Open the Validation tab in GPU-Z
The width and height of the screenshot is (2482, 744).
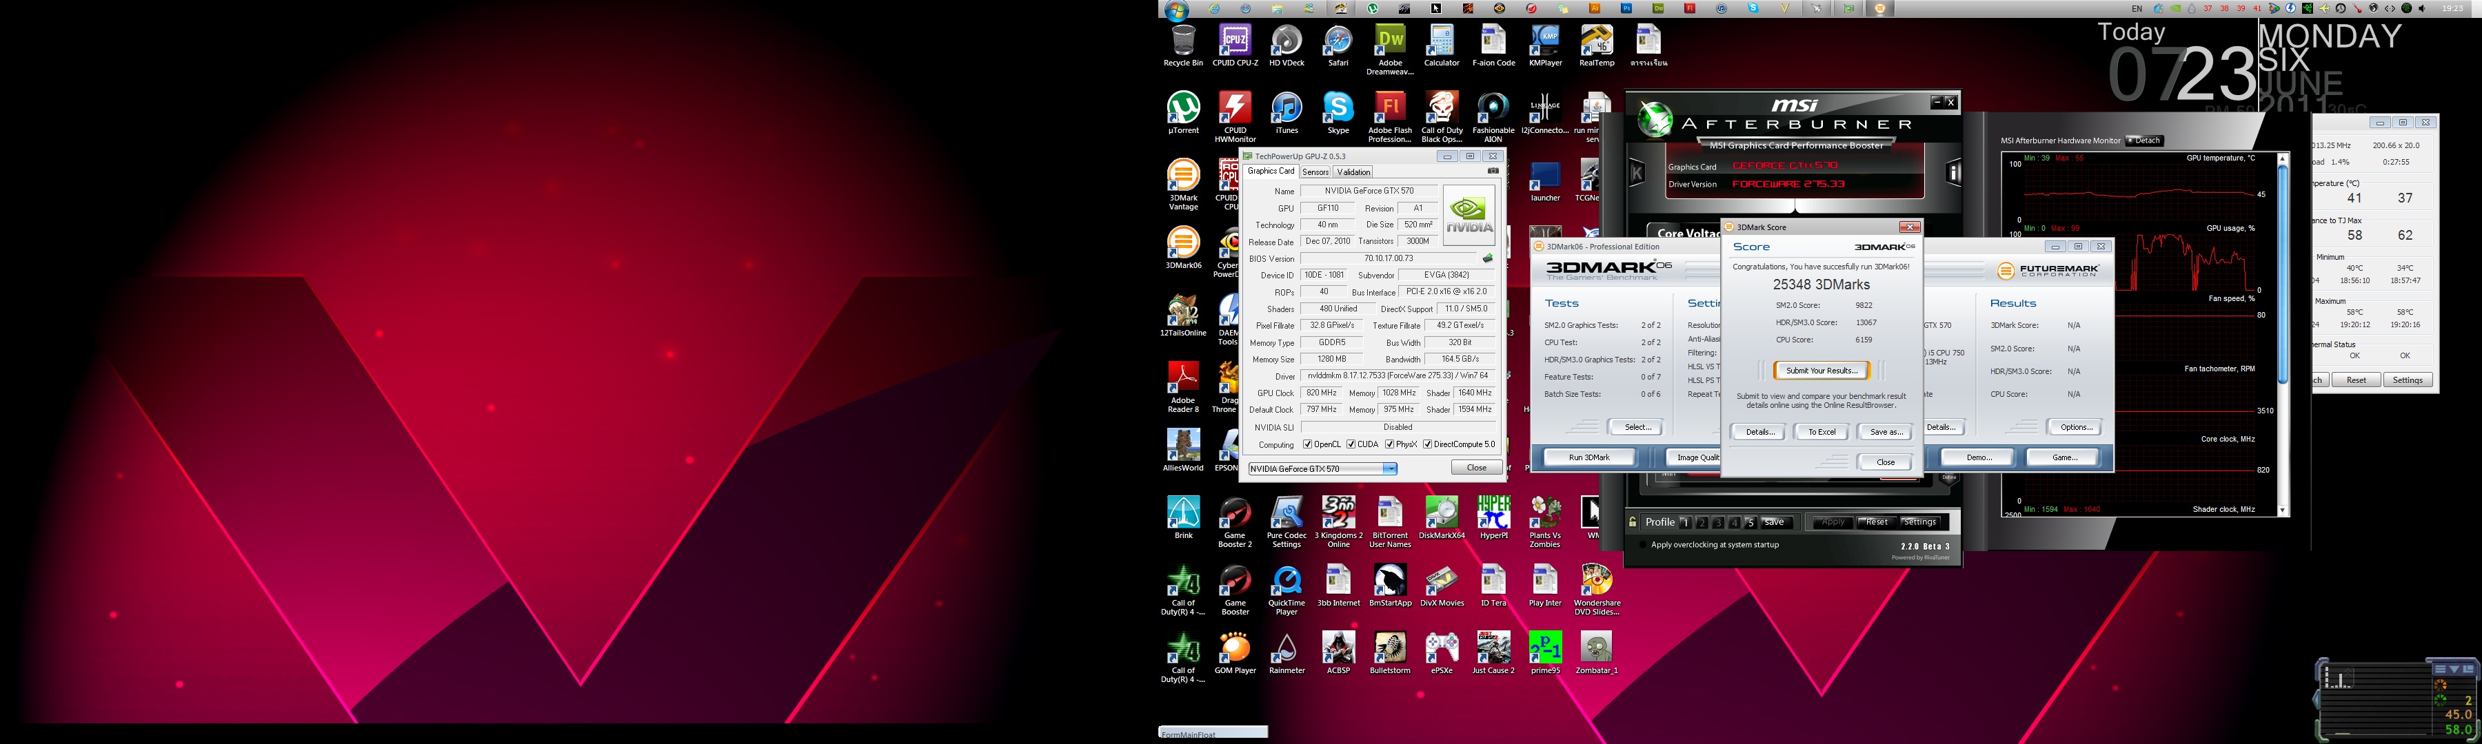click(1353, 172)
